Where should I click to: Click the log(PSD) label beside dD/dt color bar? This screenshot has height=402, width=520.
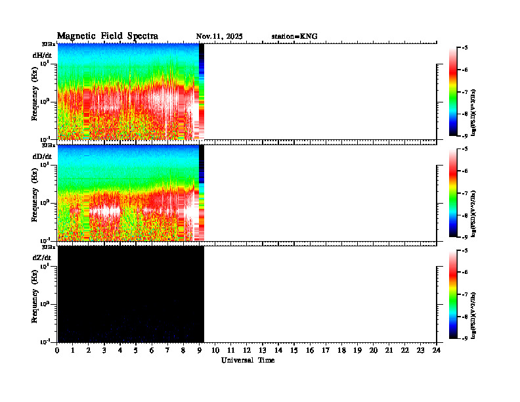tap(473, 213)
